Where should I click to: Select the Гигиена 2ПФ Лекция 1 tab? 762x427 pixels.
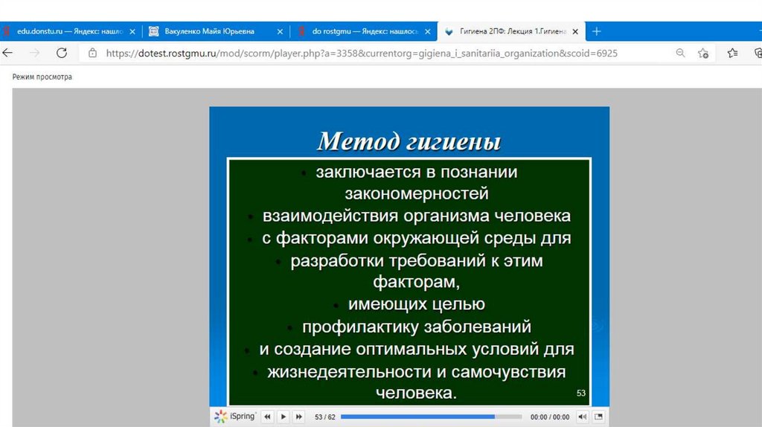coord(512,31)
